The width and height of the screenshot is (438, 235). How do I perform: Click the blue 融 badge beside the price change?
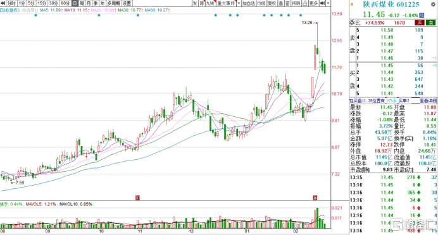422,15
